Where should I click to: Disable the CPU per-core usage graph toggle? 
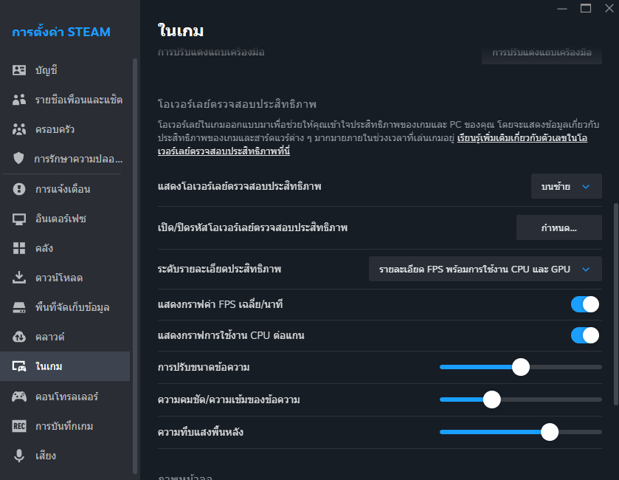coord(584,335)
